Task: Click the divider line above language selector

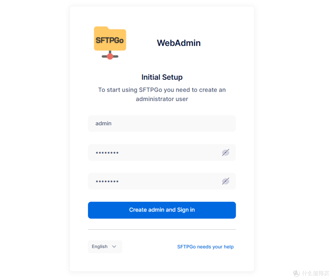Action: (162, 229)
